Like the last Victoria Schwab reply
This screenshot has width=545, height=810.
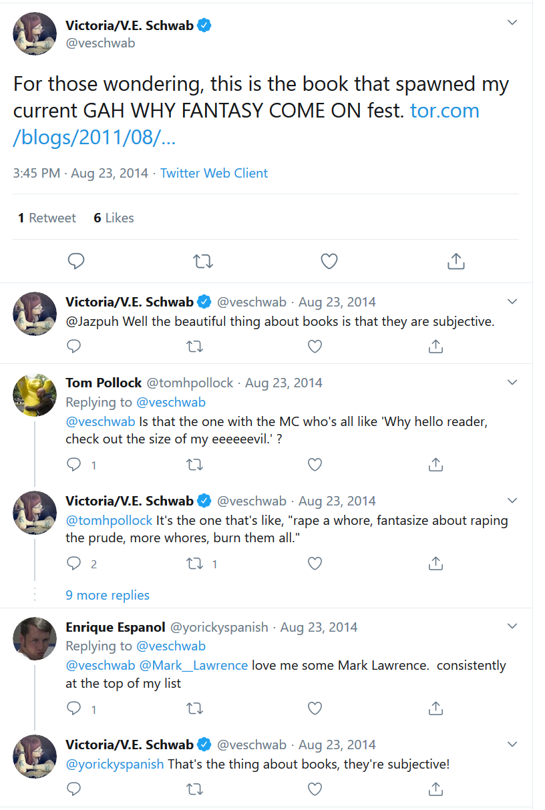click(x=315, y=790)
